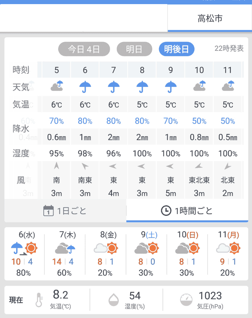This screenshot has width=252, height=318.
Task: Select the 明日 day pill
Action: pos(134,49)
